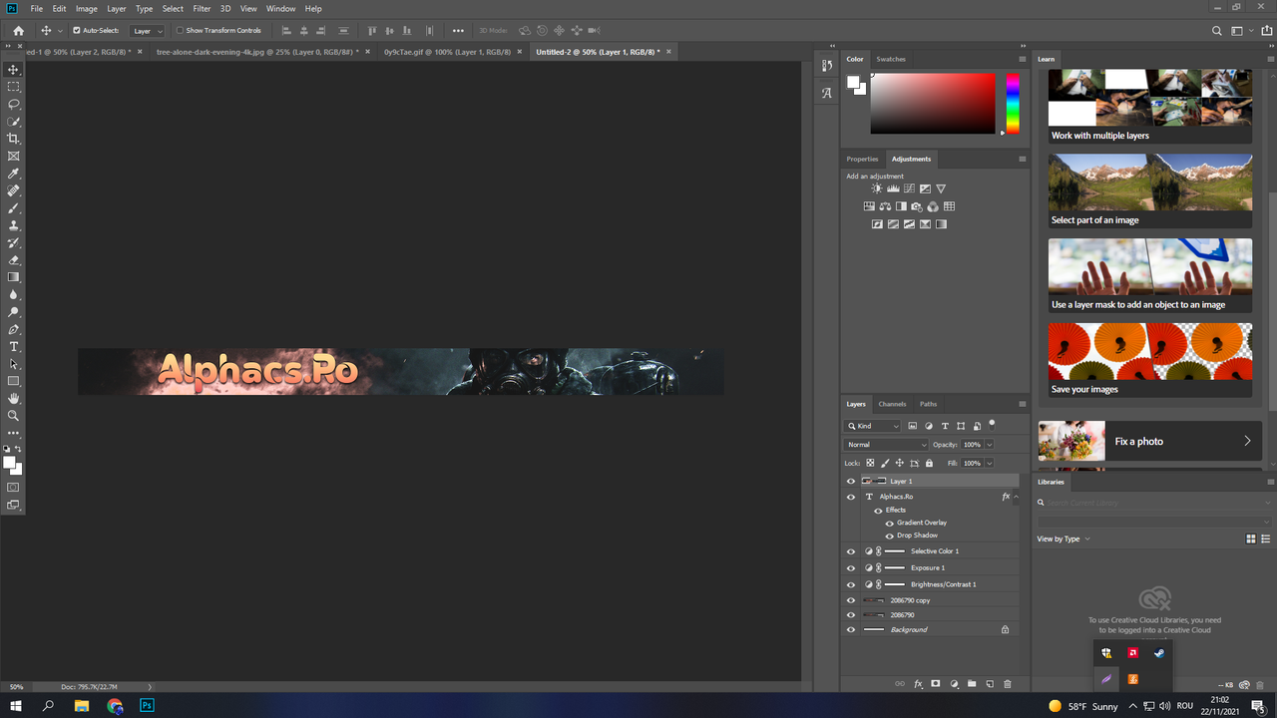Toggle the Auto-Select checkbox
1277x718 pixels.
(77, 30)
